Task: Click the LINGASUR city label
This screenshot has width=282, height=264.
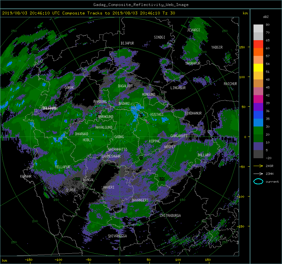Action: (178, 88)
